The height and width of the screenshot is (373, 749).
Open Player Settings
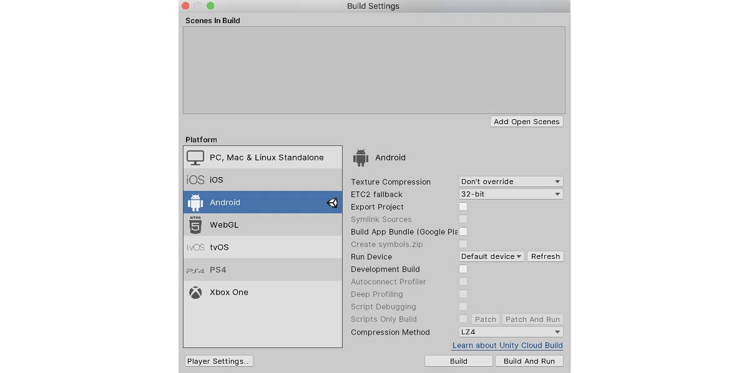(x=219, y=361)
